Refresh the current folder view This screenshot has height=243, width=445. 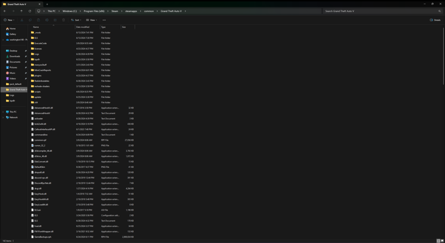click(30, 11)
